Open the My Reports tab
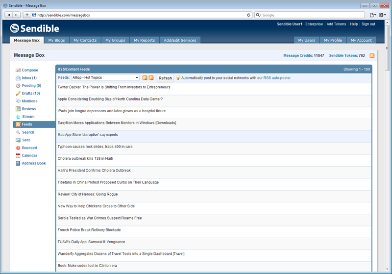Viewport: 392px width, 274px height. point(145,40)
